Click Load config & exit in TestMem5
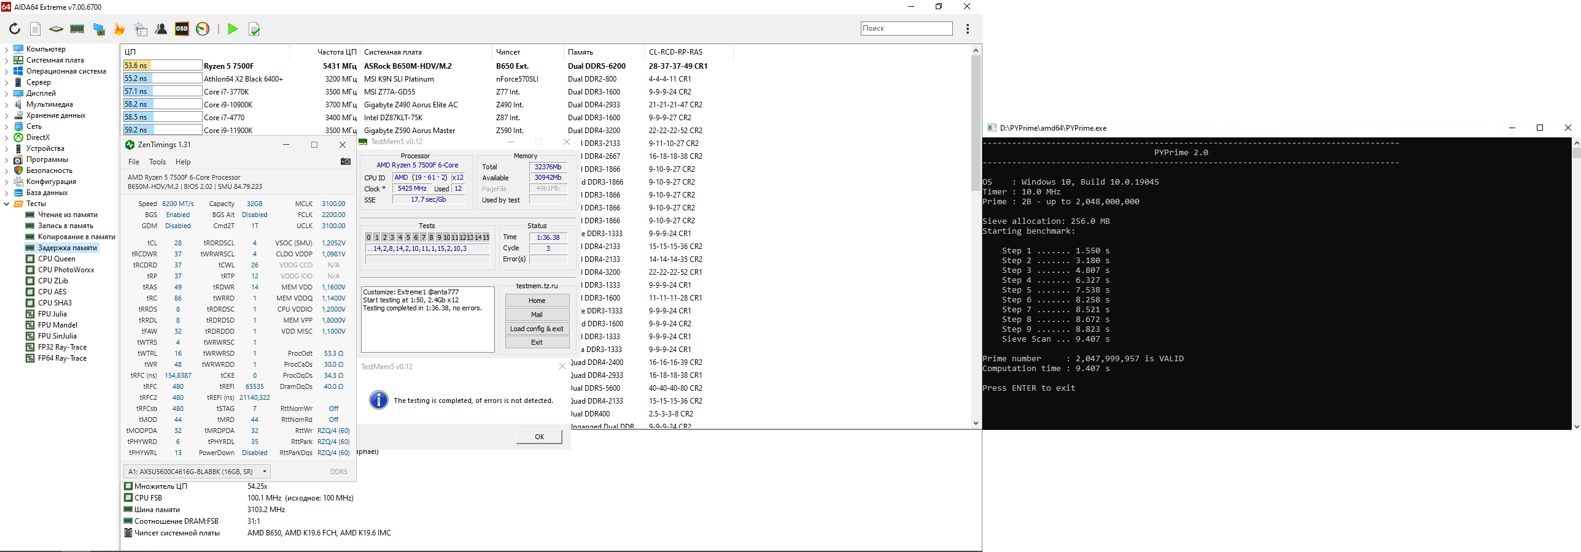Viewport: 1581px width, 552px height. (x=537, y=329)
